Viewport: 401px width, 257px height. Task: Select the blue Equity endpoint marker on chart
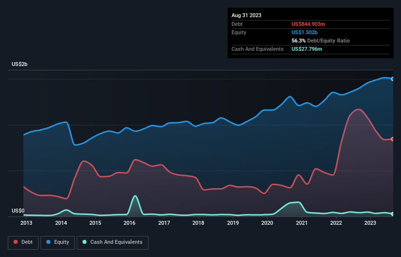point(393,79)
